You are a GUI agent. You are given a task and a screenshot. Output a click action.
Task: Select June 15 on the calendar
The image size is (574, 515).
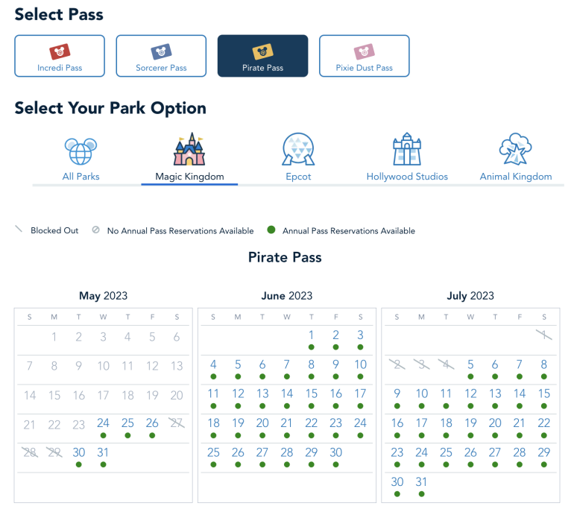coord(311,394)
